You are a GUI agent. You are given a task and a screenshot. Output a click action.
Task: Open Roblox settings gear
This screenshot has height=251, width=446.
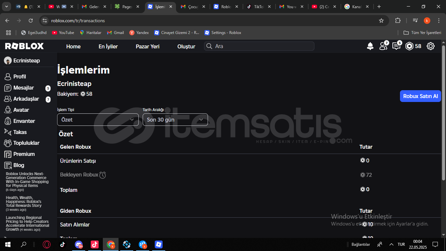(431, 46)
